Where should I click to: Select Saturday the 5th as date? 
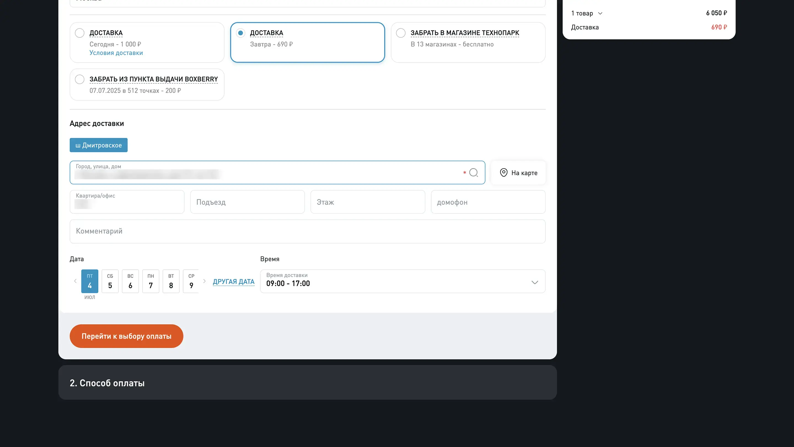[110, 281]
